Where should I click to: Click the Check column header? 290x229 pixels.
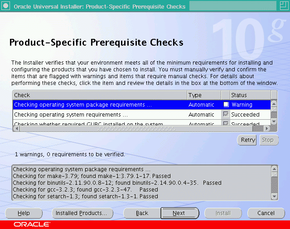pos(100,95)
